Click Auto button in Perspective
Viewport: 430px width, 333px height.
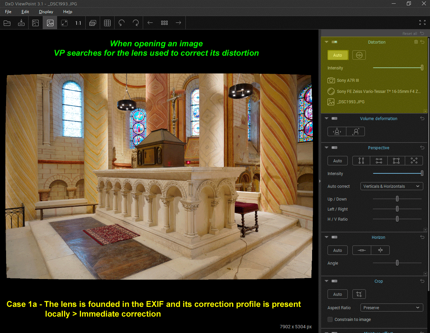(338, 161)
